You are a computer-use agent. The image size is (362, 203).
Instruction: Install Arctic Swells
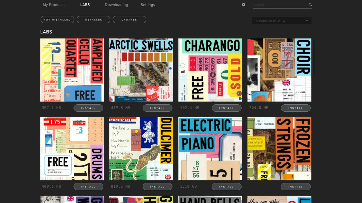click(x=157, y=108)
